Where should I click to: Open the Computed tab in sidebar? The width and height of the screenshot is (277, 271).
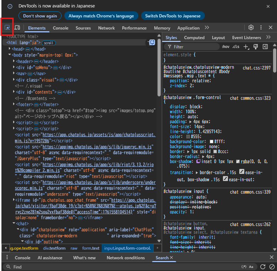194,38
